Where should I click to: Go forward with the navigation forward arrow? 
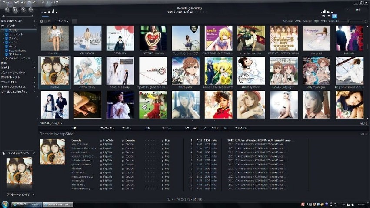point(46,21)
